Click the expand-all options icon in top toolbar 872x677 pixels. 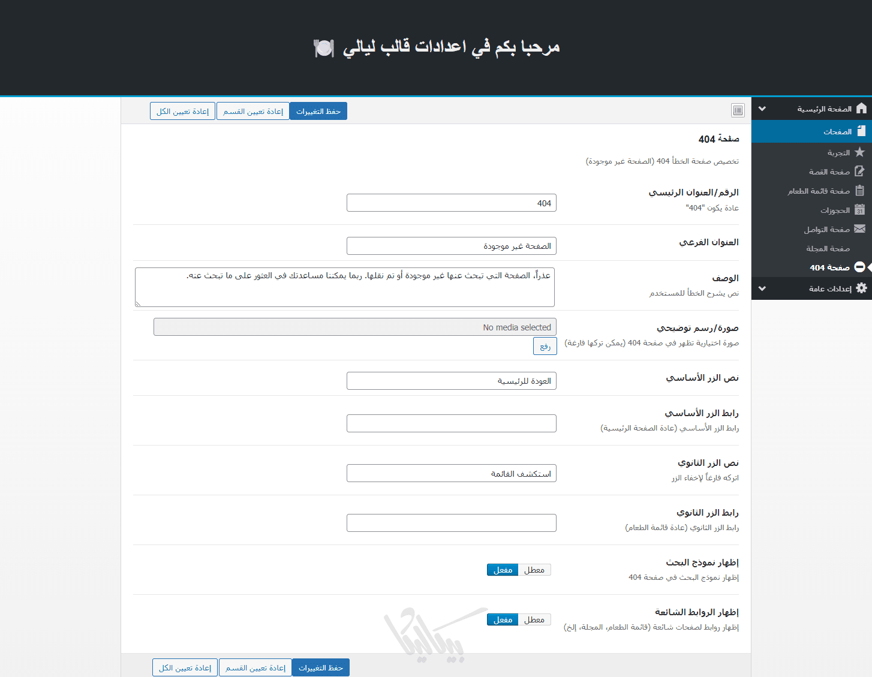(x=738, y=110)
